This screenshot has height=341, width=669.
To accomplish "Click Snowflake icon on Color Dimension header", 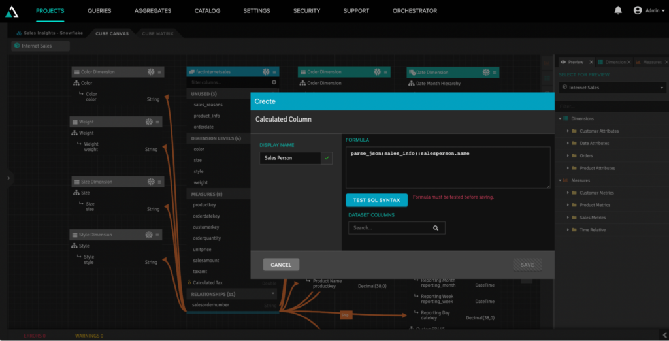I will pos(151,72).
